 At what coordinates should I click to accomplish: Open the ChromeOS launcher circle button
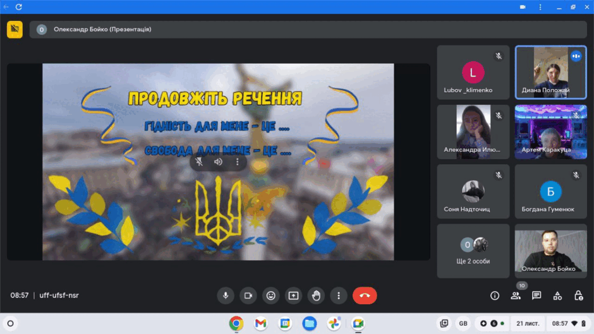(x=11, y=323)
